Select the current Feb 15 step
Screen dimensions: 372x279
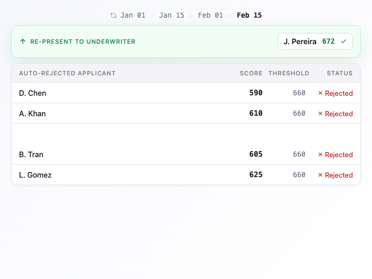pos(249,15)
